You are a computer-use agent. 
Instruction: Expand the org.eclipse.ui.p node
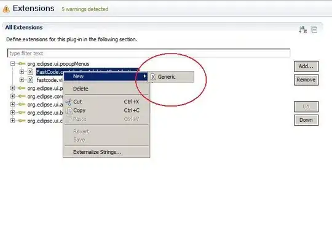pos(13,88)
